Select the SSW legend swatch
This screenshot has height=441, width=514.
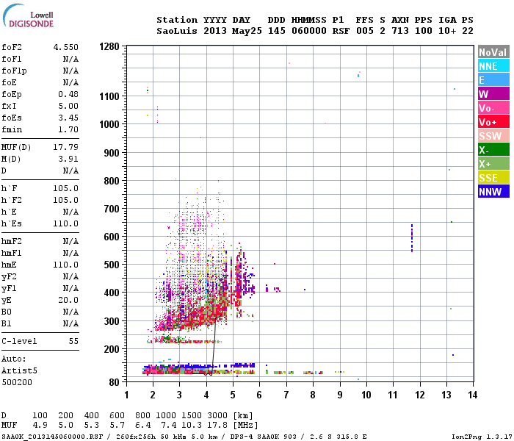click(x=493, y=135)
